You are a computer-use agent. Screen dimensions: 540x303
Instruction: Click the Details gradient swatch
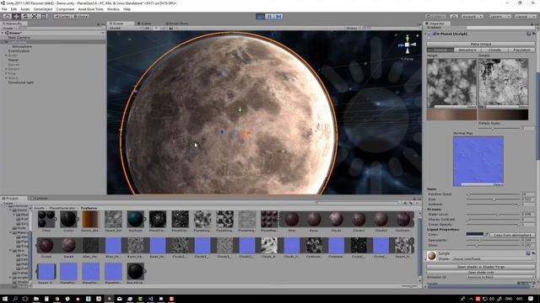click(503, 114)
